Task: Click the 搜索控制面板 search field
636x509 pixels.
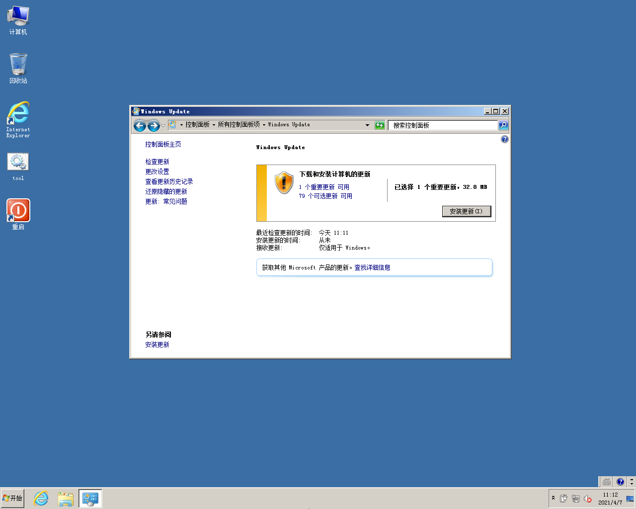Action: [442, 125]
